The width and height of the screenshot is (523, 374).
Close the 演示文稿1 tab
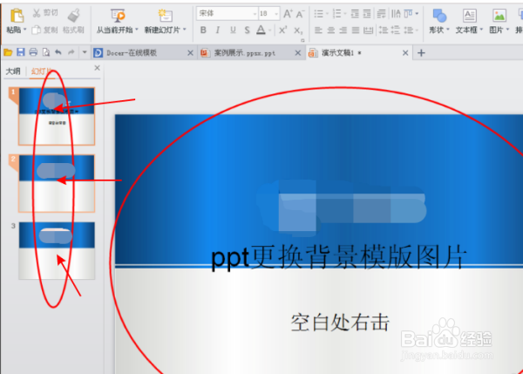(x=405, y=52)
